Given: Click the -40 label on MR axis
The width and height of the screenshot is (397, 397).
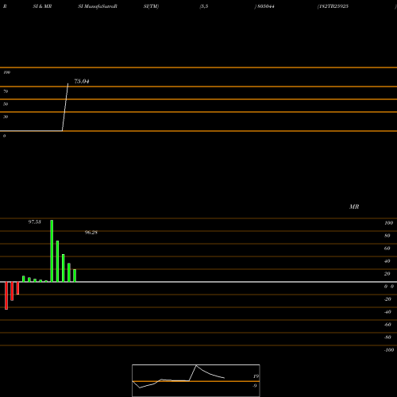Looking at the screenshot, I should click(x=387, y=312).
